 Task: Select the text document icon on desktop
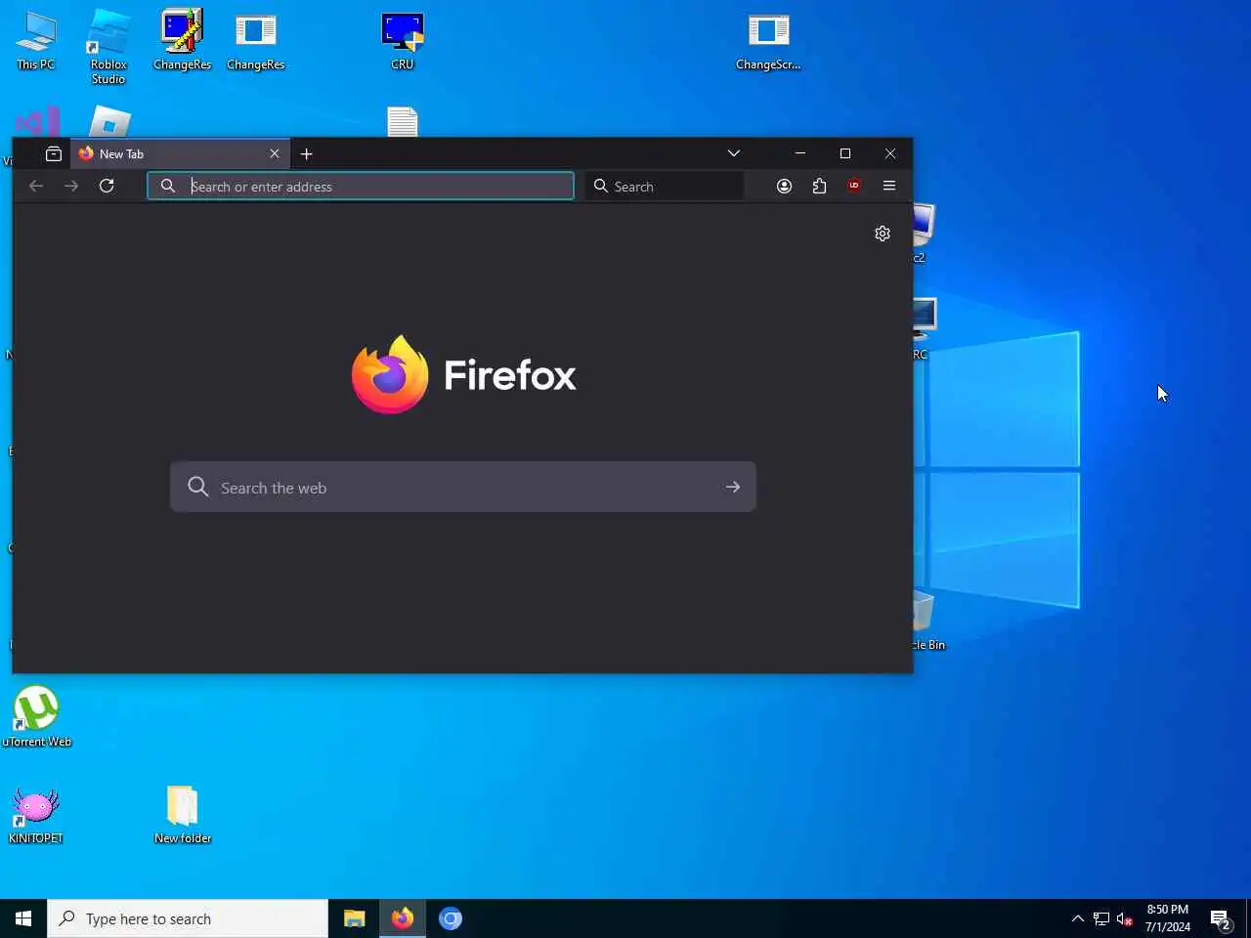[x=403, y=122]
